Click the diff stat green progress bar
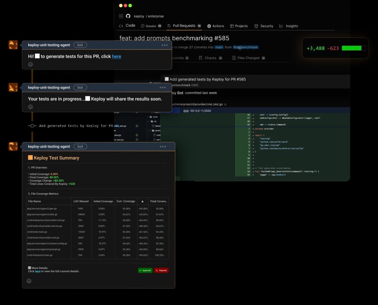This screenshot has height=305, width=378. pos(354,48)
